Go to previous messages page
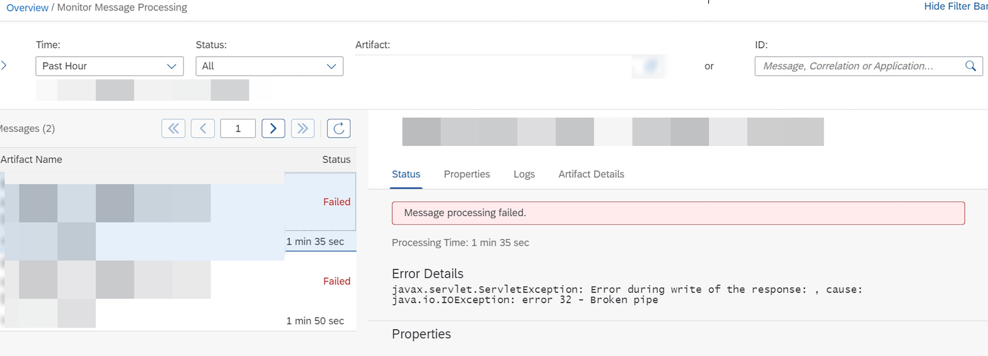The image size is (988, 356). click(x=203, y=128)
